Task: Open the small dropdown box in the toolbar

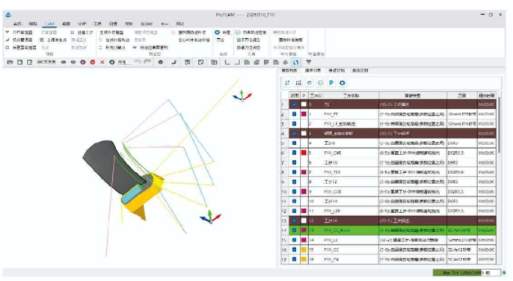Action: (x=124, y=62)
